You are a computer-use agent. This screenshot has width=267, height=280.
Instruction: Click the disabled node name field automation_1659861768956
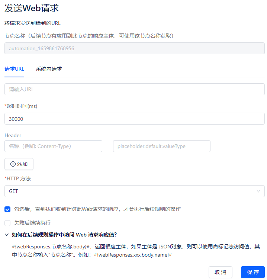135,48
